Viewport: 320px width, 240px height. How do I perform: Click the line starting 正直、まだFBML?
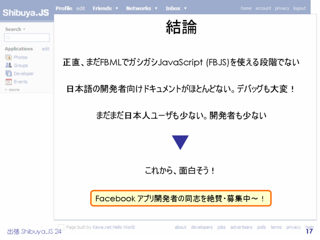tap(181, 62)
